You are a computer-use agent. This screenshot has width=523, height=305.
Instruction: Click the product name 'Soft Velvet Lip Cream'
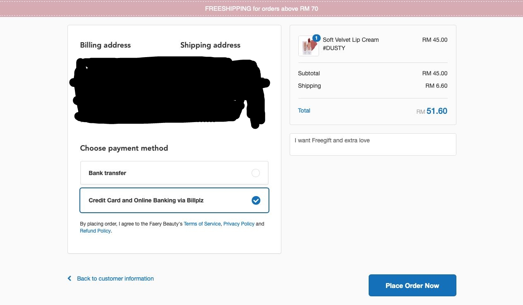tap(350, 40)
